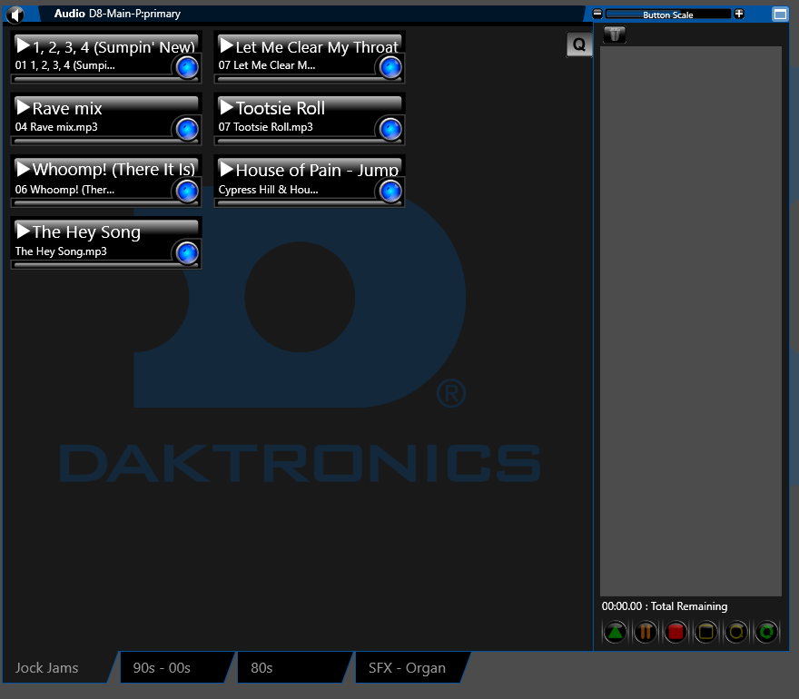
Task: Activate the red Stop transport button
Action: 676,632
